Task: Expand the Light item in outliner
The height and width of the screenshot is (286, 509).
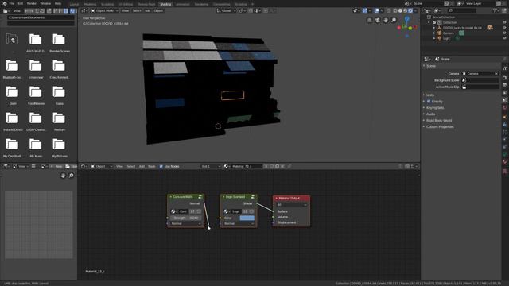Action: pos(434,38)
